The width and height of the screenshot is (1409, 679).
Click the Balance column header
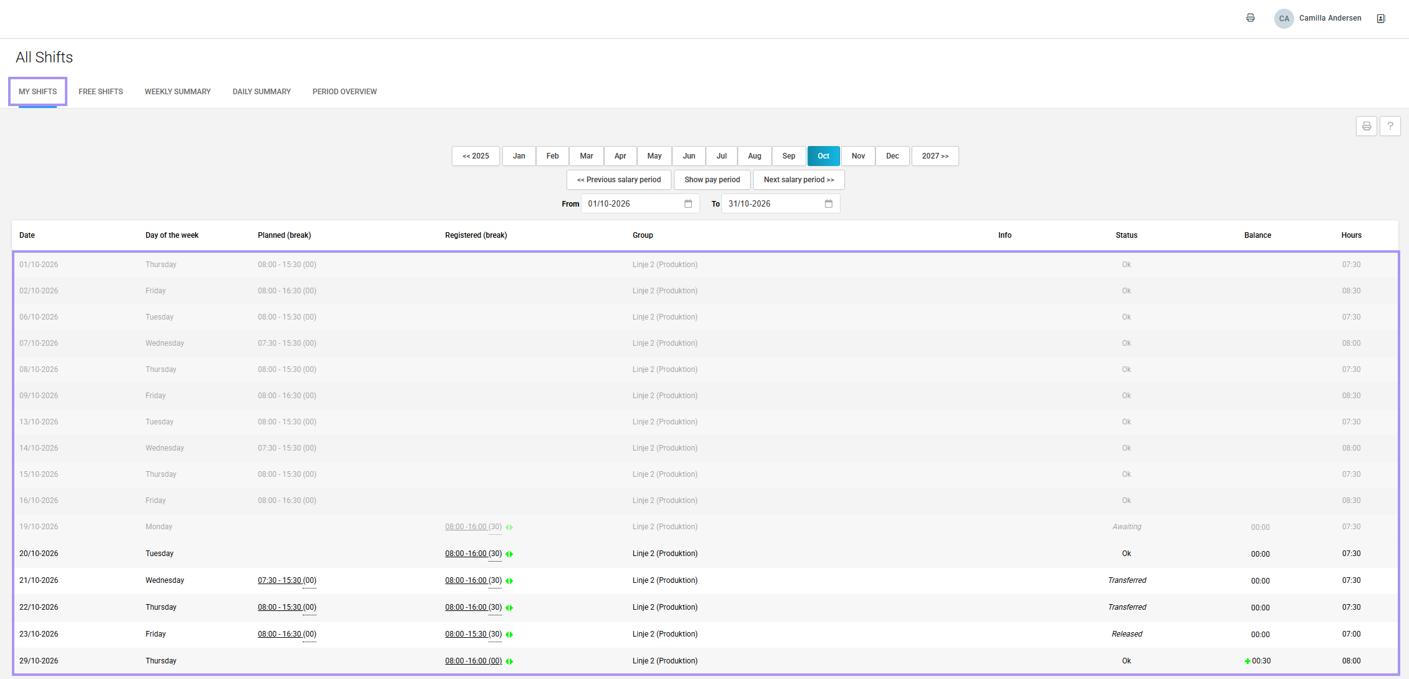(x=1257, y=235)
